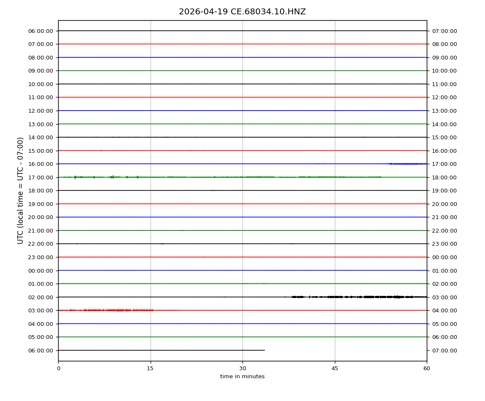The height and width of the screenshot is (401, 485).
Task: Click the end of the final partial black trace
Action: (x=264, y=350)
